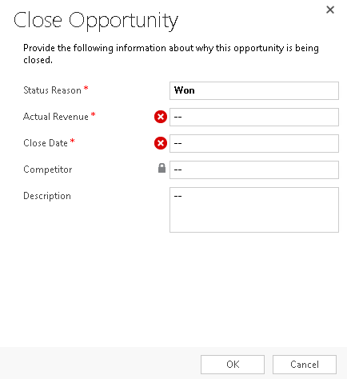Dismiss the dialog using Cancel

point(305,365)
